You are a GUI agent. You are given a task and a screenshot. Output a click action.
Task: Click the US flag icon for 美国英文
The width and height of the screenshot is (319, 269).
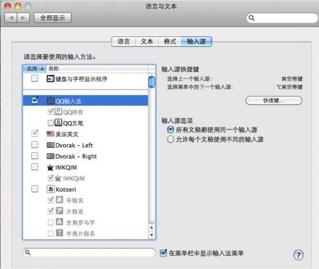(x=50, y=134)
